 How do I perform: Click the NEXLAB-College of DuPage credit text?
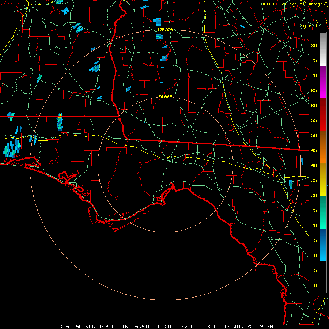click(294, 4)
